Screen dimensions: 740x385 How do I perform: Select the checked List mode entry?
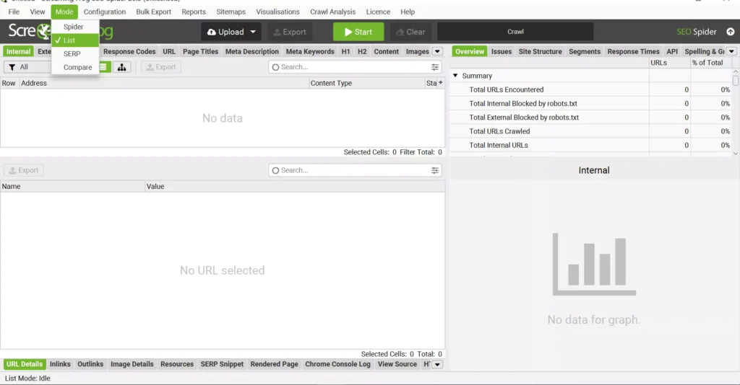pos(75,40)
